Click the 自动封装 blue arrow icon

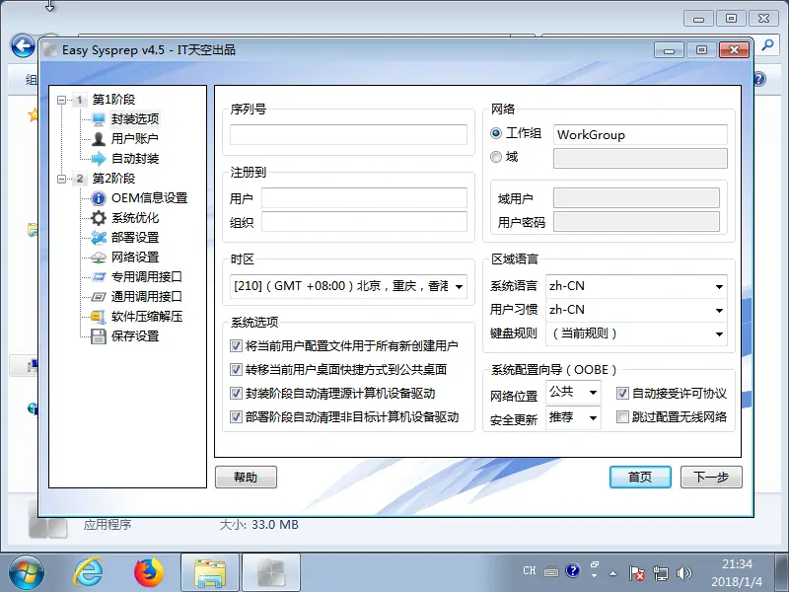[99, 159]
